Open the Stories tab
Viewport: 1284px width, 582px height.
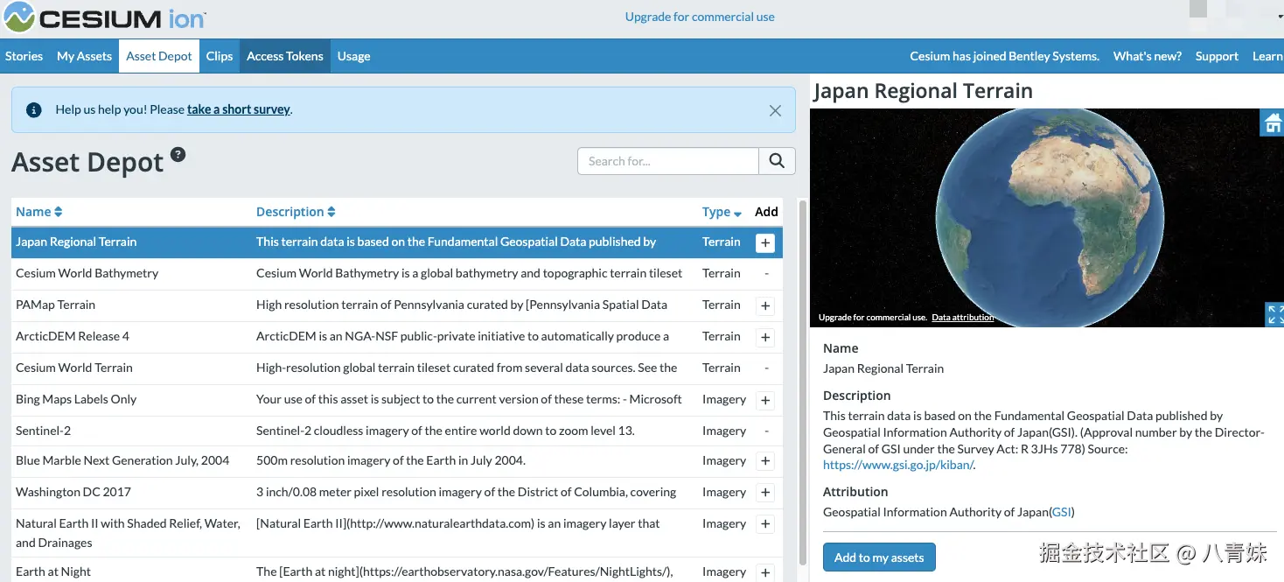click(x=24, y=56)
